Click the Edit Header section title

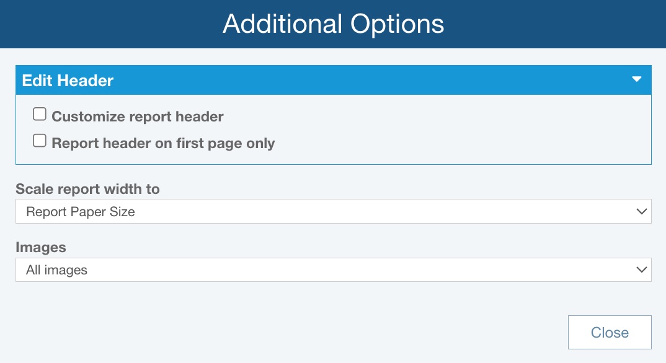(68, 81)
